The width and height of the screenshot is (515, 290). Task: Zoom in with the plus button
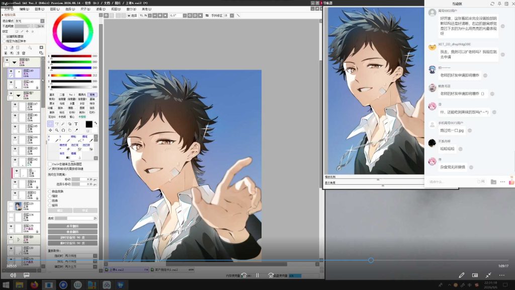(x=160, y=16)
